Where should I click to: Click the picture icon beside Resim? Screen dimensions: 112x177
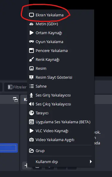coord(31,68)
